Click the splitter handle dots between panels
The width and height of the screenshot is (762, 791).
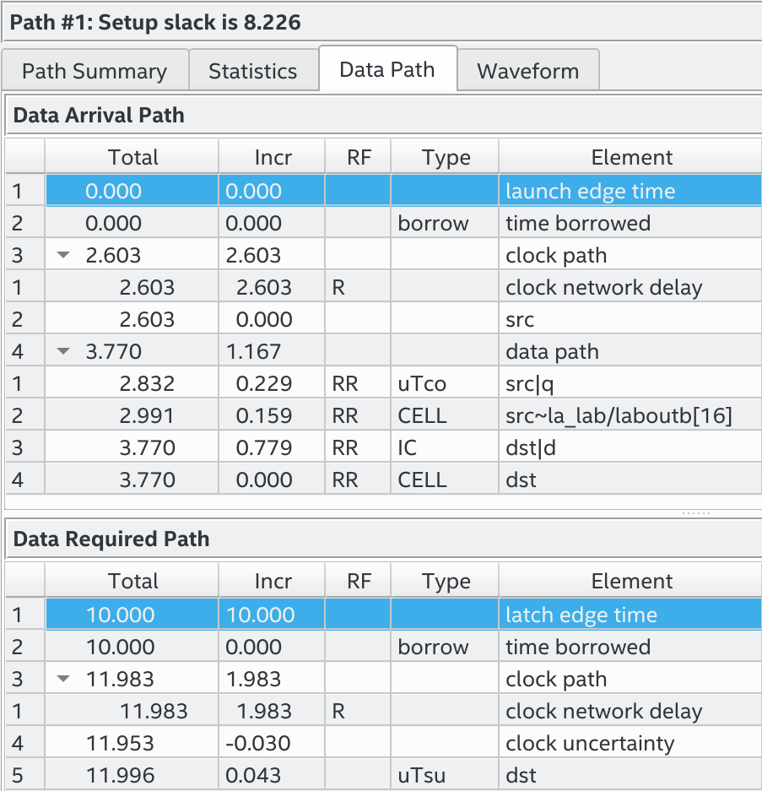pyautogui.click(x=696, y=512)
